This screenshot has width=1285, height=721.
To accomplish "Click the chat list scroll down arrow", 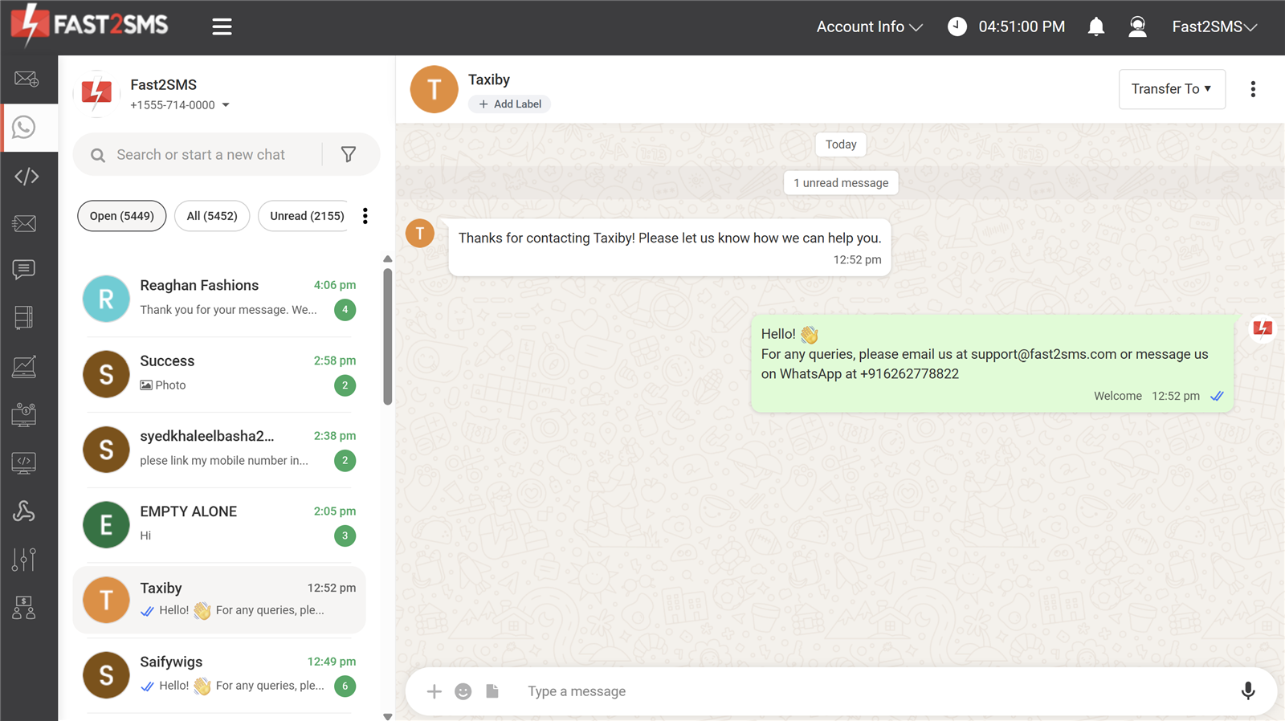I will (x=388, y=716).
